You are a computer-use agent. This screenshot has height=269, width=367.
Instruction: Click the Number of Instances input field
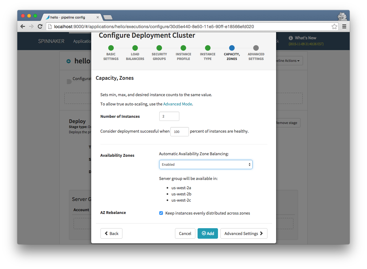[x=169, y=116]
